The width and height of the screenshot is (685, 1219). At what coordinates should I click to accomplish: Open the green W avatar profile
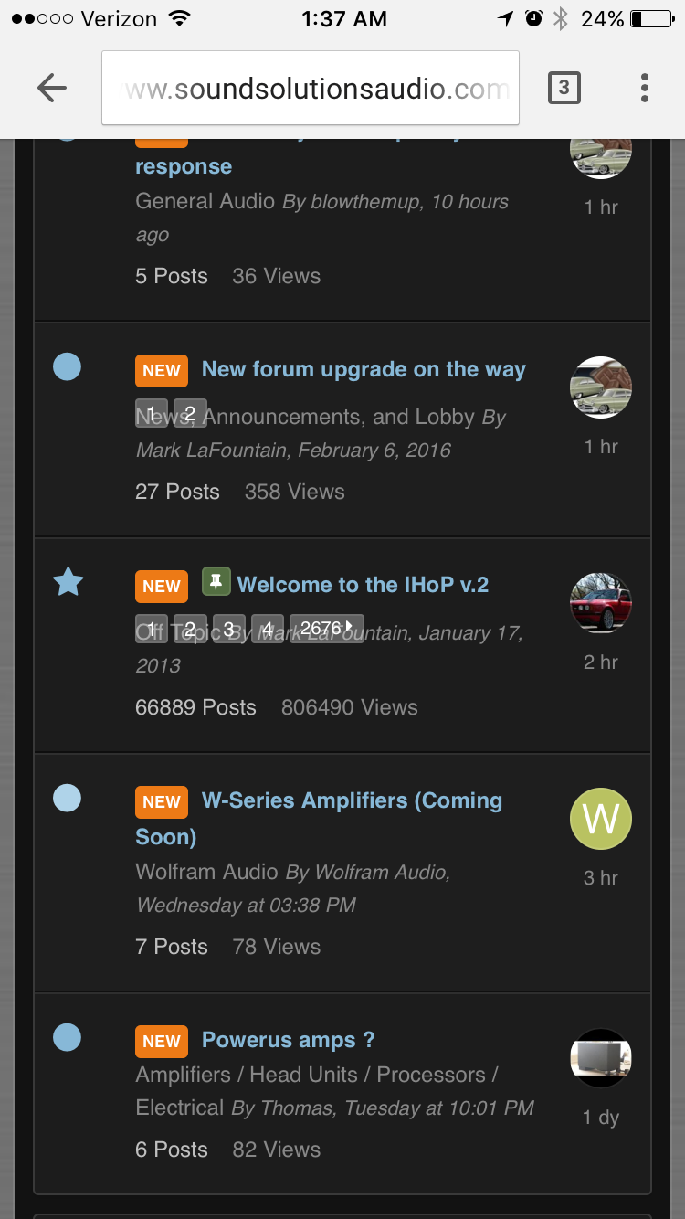601,819
